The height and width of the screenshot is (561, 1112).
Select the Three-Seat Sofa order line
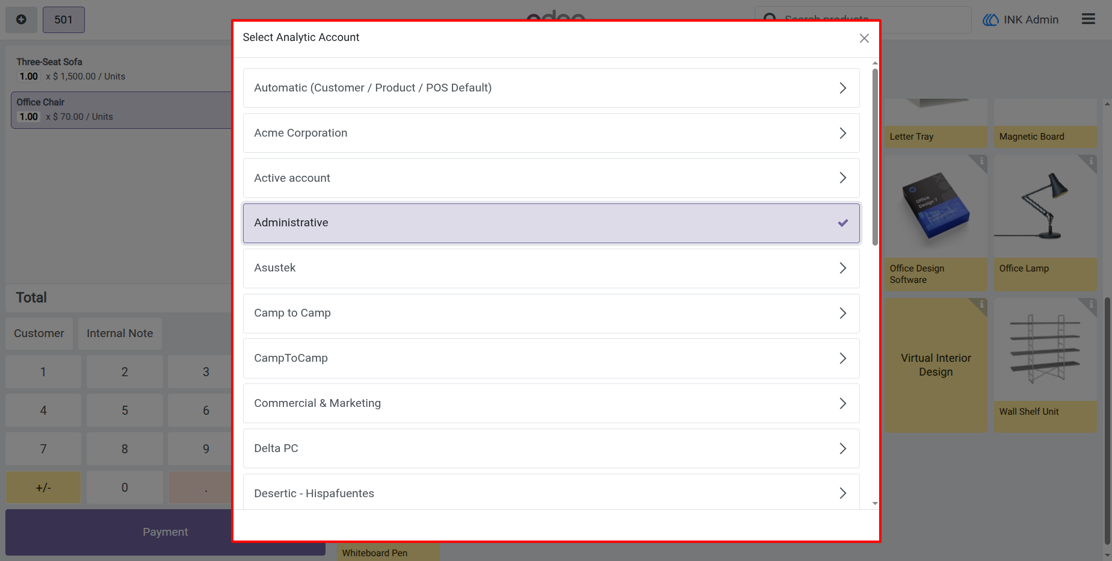click(121, 69)
